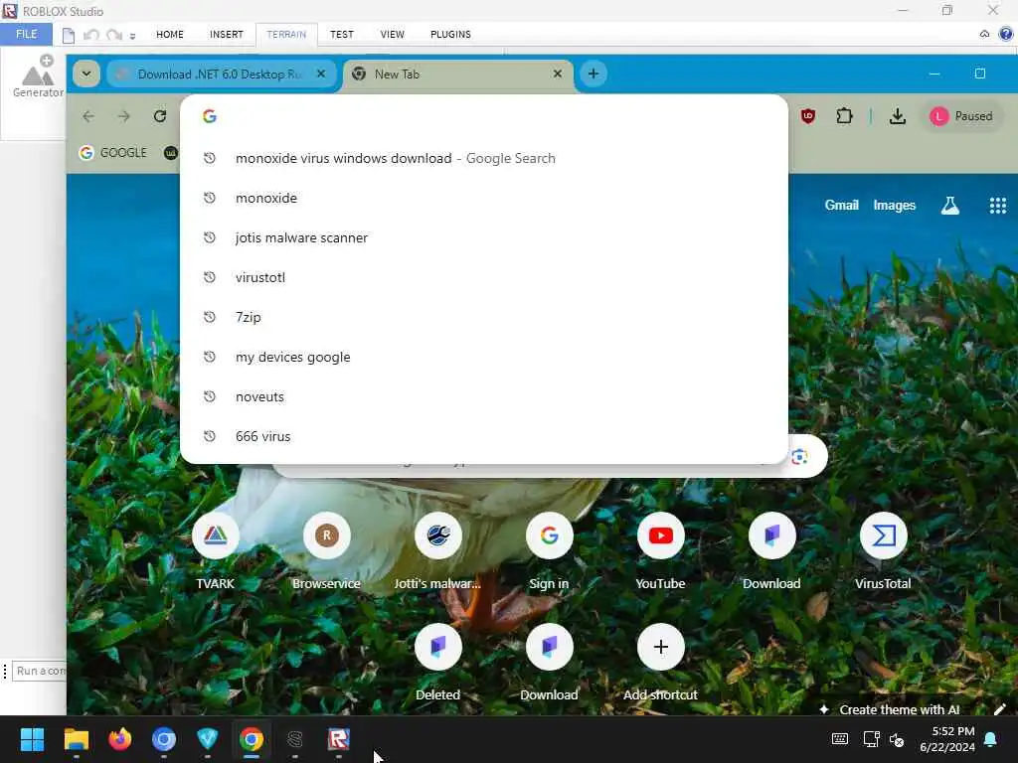Open the GOOGLE bookmark
This screenshot has width=1018, height=763.
tap(113, 152)
